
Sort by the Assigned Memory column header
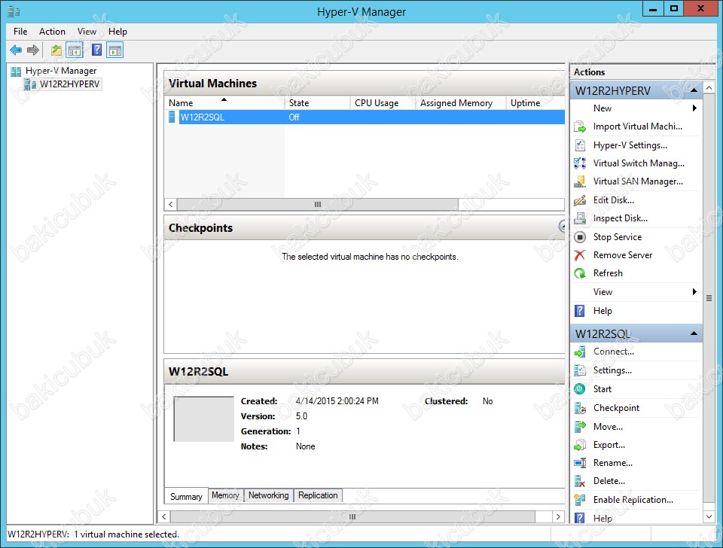click(x=460, y=103)
